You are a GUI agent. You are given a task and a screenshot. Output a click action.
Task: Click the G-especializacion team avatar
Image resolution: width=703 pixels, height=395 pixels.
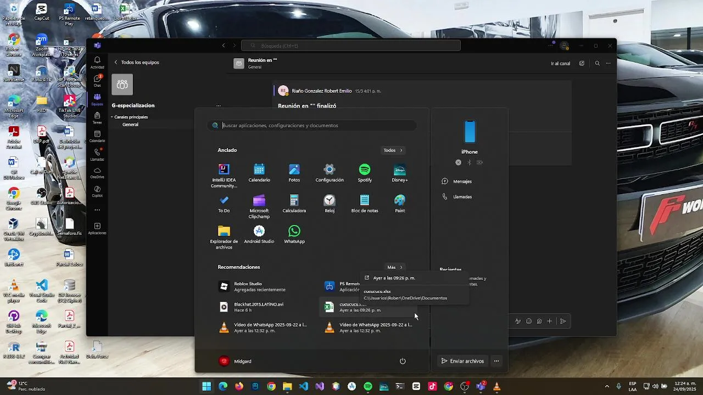[x=122, y=84]
